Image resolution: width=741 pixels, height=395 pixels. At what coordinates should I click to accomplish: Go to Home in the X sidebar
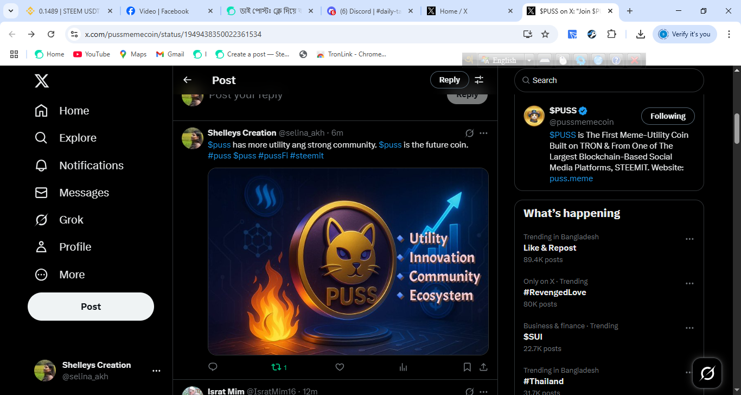tap(62, 111)
